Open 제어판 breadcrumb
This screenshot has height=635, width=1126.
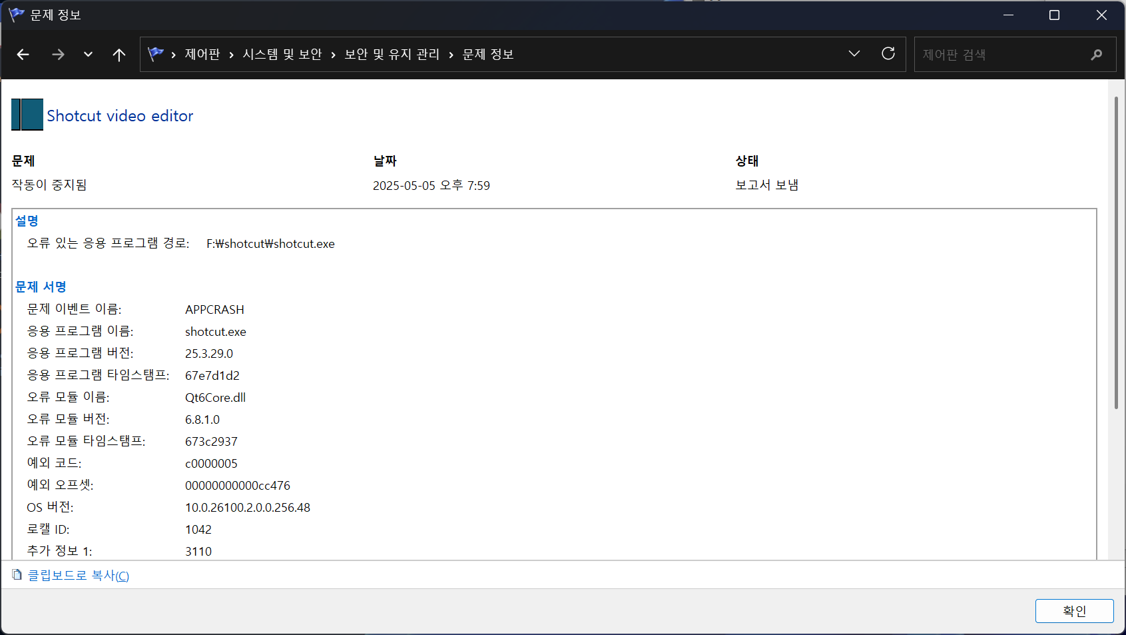[202, 55]
